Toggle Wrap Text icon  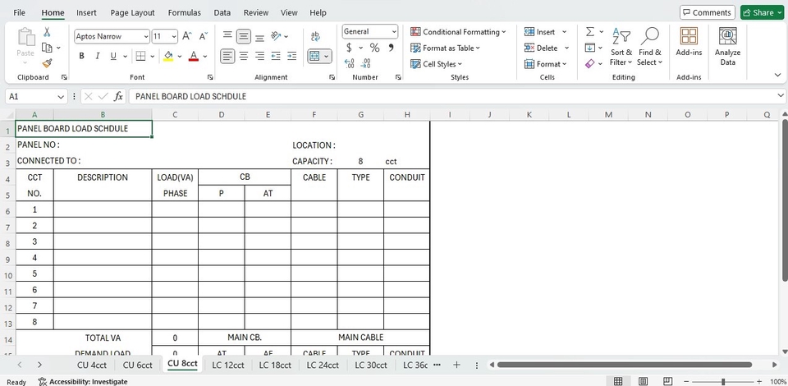(315, 36)
